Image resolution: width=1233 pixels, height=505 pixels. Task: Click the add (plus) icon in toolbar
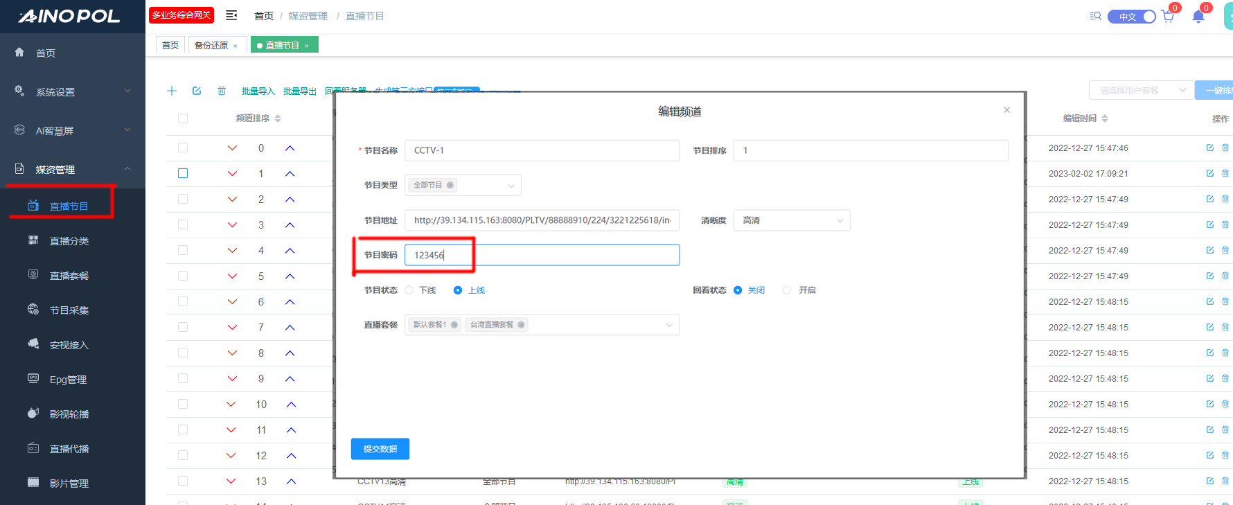172,91
